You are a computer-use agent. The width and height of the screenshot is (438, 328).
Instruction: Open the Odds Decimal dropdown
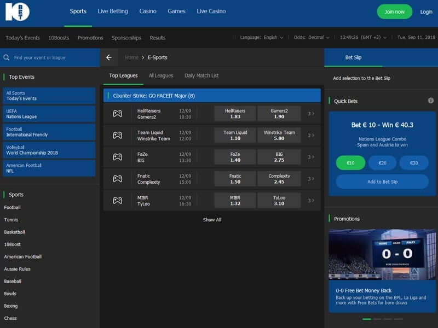tap(312, 37)
